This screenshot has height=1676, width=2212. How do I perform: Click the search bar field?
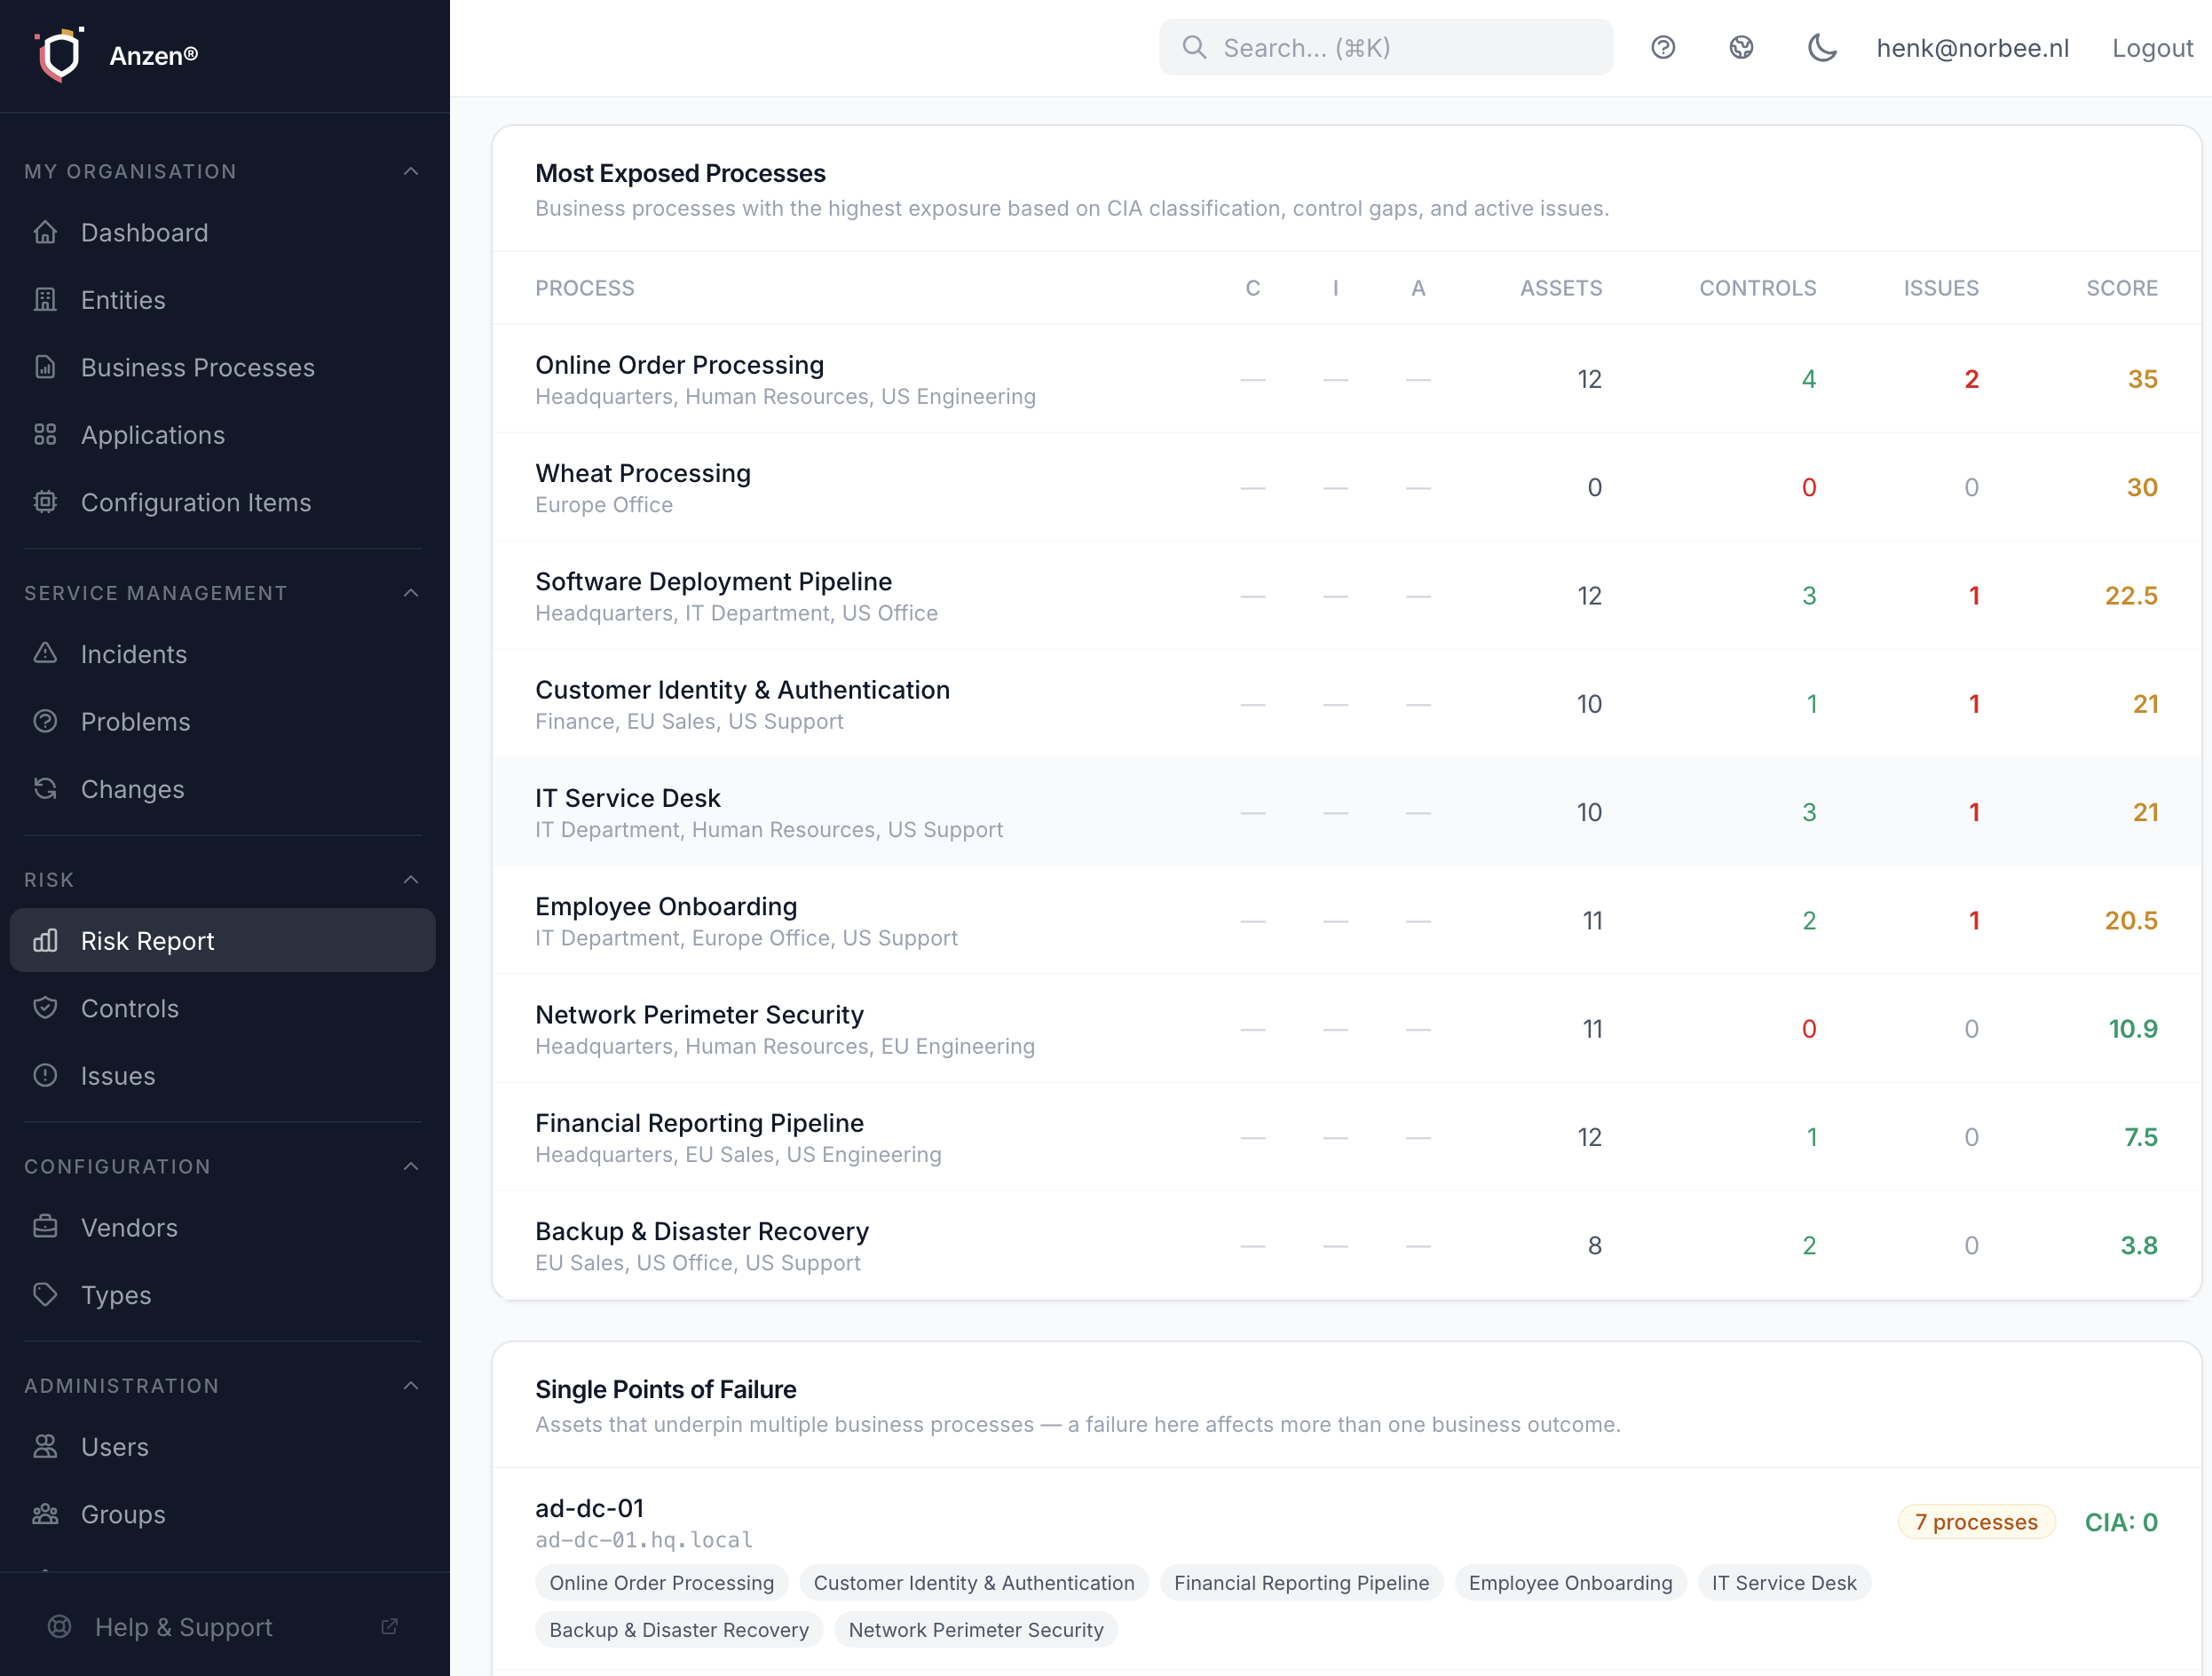coord(1385,47)
